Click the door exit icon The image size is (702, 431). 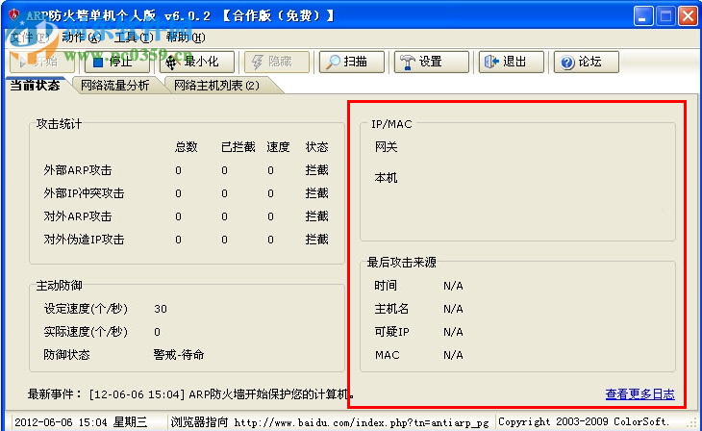click(491, 62)
